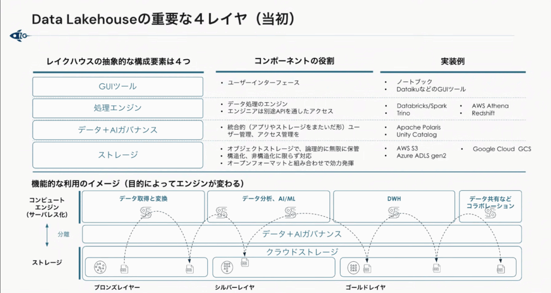Click the ストレージ side label beside クラウドストレージ
This screenshot has height=293, width=551.
point(47,262)
